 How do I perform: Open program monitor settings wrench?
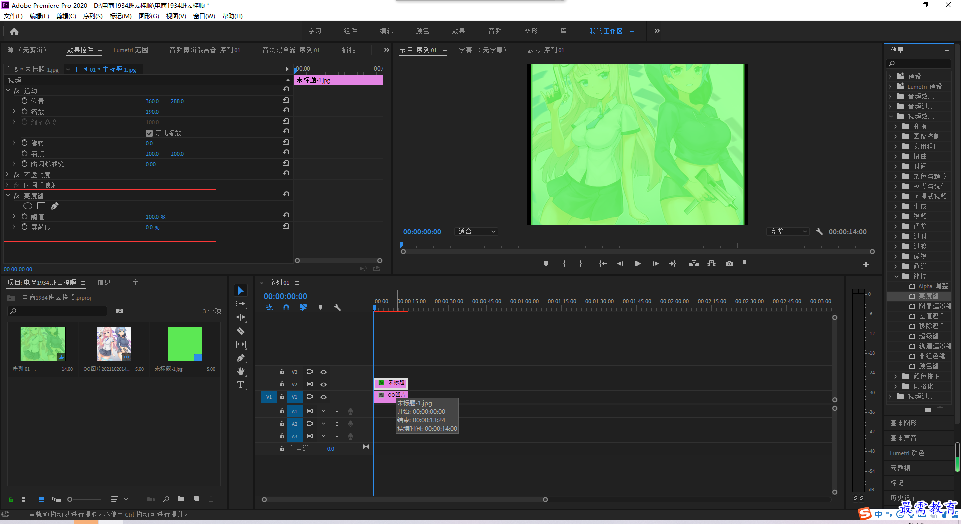pyautogui.click(x=819, y=232)
